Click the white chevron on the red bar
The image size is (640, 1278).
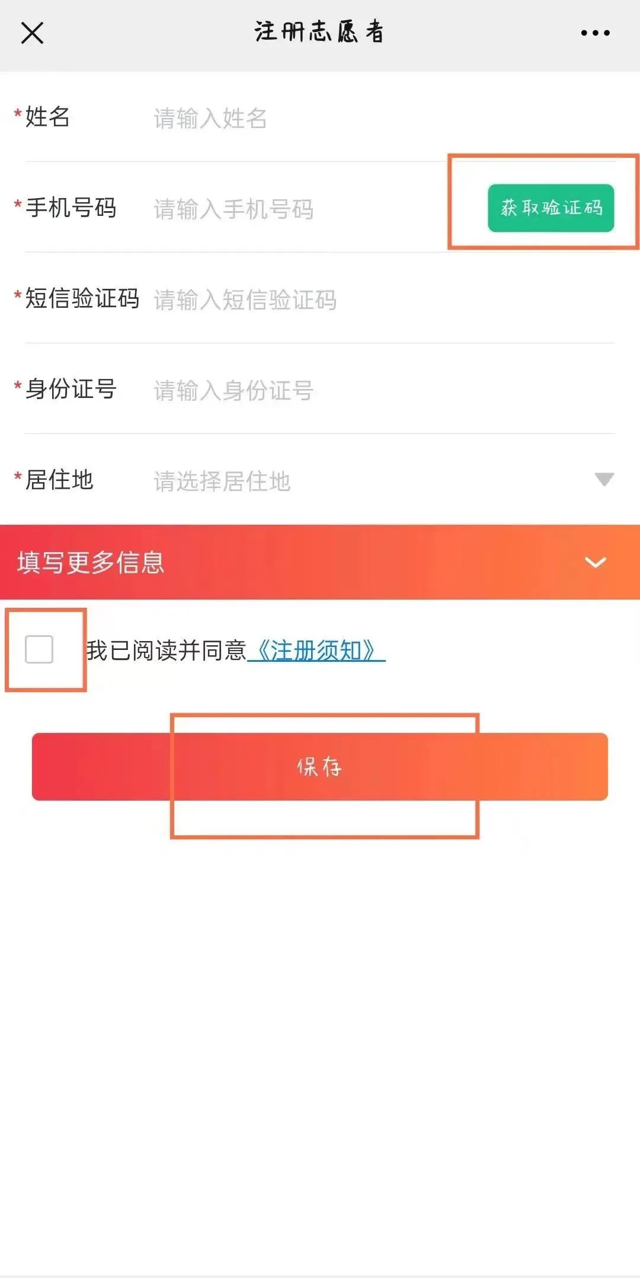[x=595, y=562]
